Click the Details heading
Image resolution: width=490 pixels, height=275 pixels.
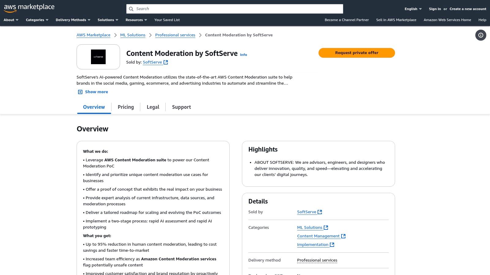(258, 201)
